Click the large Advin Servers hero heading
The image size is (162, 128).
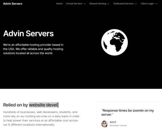[28, 34]
